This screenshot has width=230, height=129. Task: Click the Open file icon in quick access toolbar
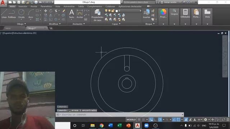pos(14,2)
